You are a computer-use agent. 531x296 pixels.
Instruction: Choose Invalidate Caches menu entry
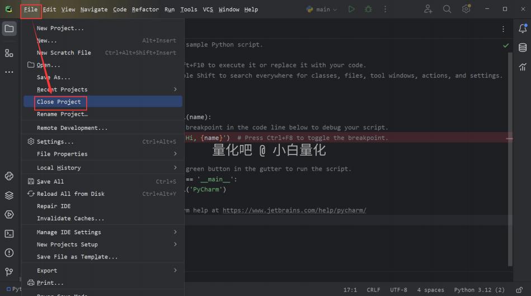(70, 218)
